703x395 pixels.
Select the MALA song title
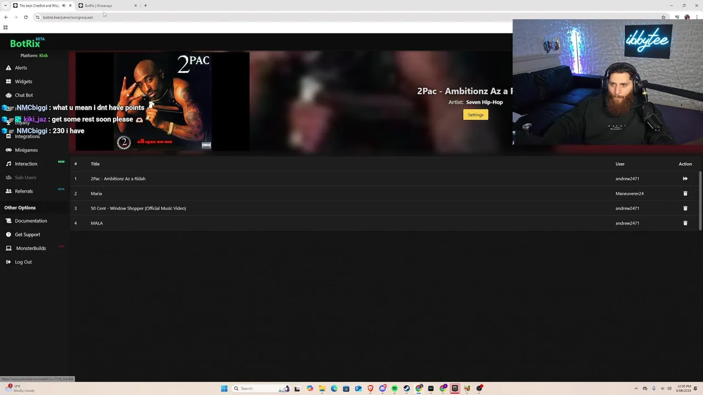(x=97, y=223)
